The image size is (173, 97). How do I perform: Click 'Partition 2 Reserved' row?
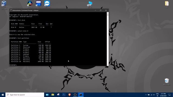click(x=31, y=47)
